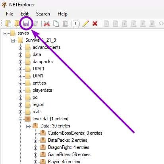
Task: Expand the DragonFight: 4 entries node
Action: pos(35,148)
